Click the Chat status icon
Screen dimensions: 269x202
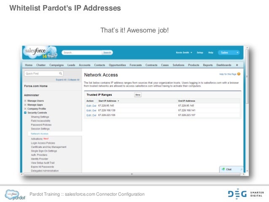[x=223, y=169]
